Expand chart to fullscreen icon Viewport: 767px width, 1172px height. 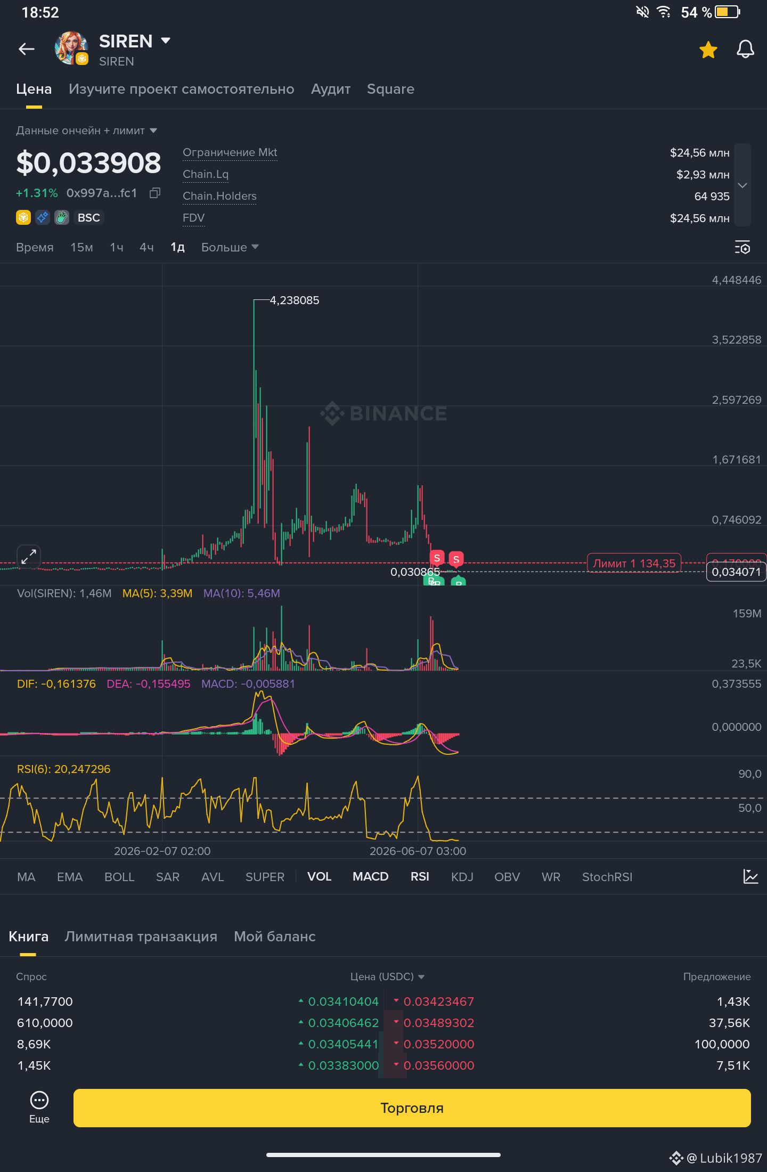click(29, 557)
